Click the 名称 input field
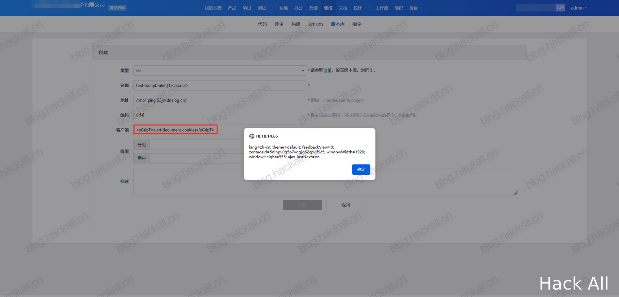This screenshot has width=619, height=297. pos(219,85)
